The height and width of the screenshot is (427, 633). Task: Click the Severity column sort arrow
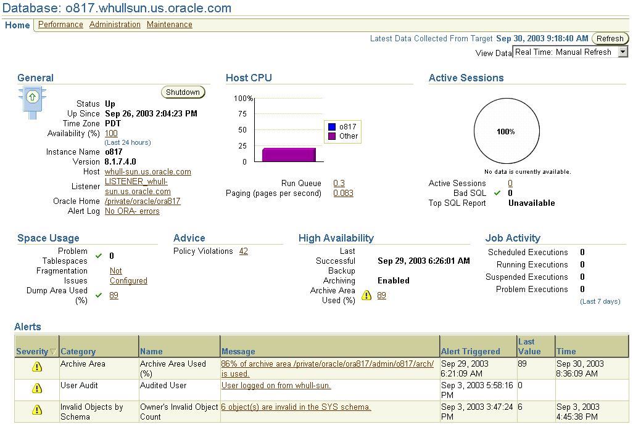(53, 351)
